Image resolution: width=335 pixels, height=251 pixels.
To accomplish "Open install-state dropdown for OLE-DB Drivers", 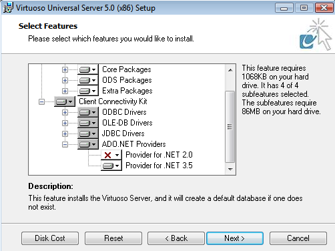I will pos(88,123).
